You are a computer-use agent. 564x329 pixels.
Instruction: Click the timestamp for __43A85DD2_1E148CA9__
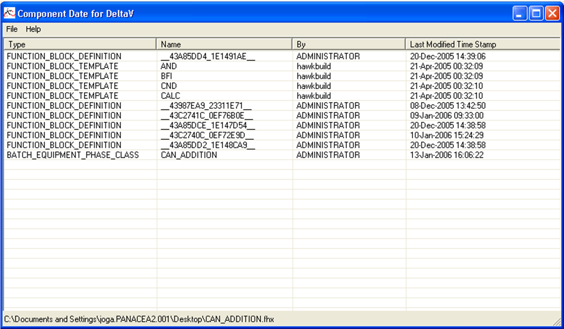coord(448,145)
